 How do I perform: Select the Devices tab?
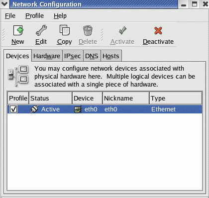[17, 56]
